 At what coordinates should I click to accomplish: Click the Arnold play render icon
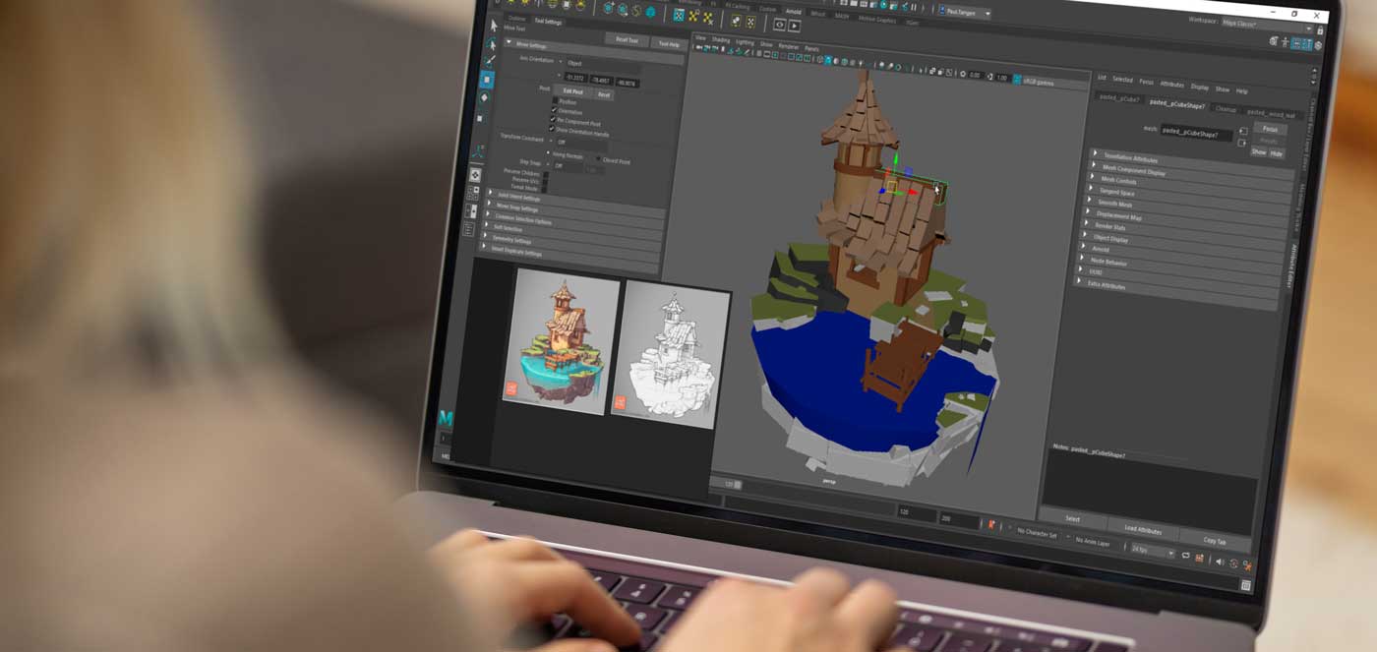coord(795,26)
